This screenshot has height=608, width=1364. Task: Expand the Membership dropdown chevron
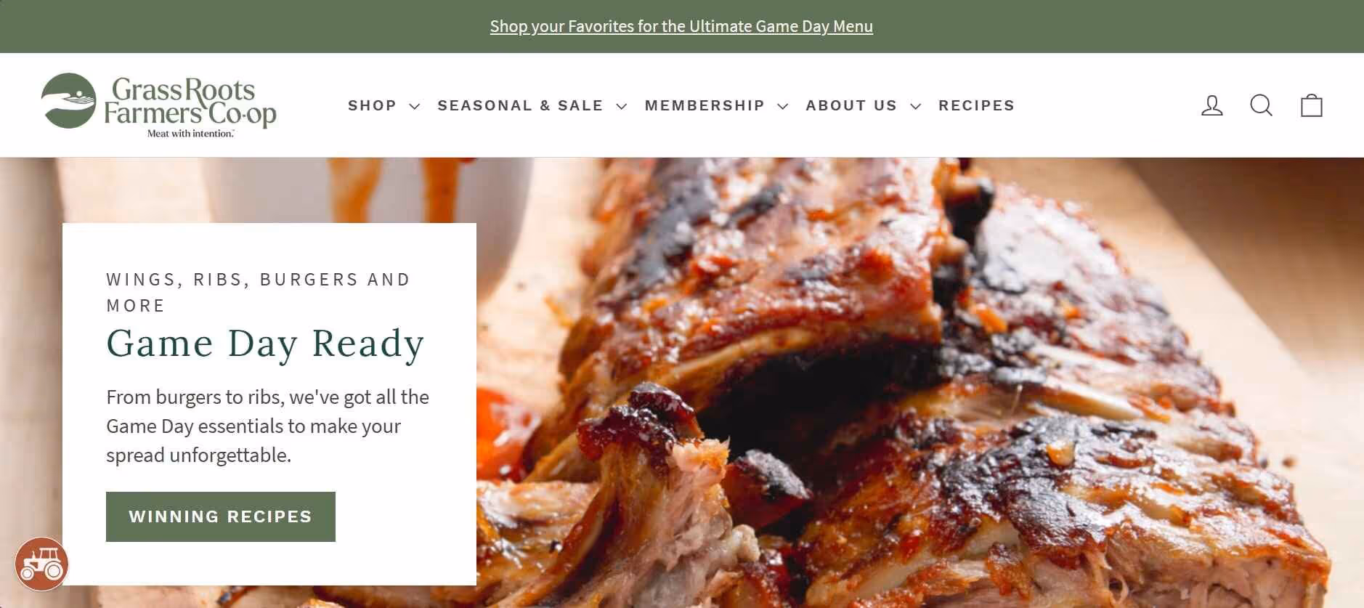click(782, 106)
